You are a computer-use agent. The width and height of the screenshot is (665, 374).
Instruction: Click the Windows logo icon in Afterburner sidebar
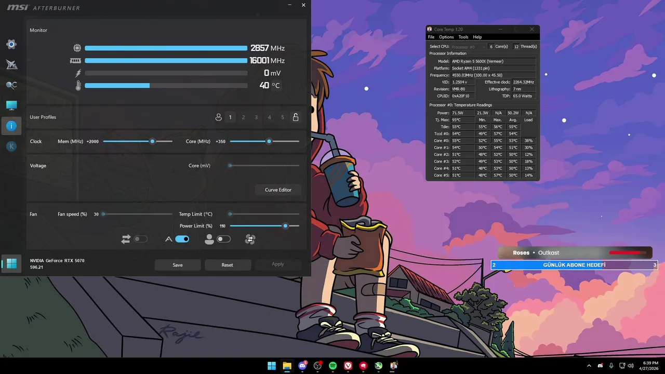point(11,264)
